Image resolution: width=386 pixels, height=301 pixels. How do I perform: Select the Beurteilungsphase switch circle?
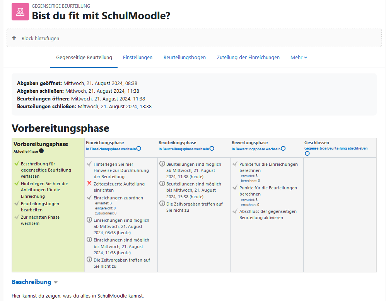click(212, 149)
